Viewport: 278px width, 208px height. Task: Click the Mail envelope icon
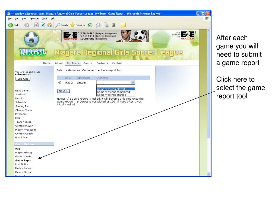pyautogui.click(x=98, y=25)
